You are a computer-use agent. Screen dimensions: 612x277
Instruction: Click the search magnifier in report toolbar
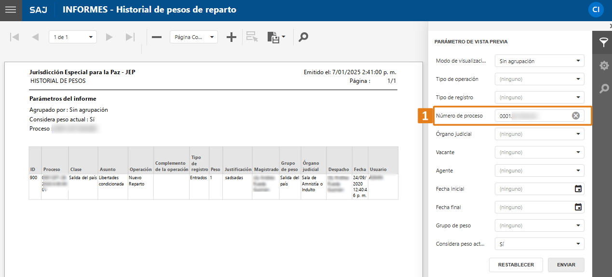coord(303,37)
